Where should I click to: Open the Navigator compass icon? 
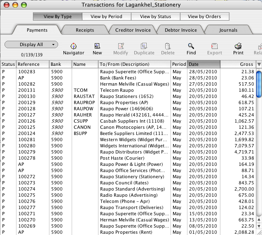(73, 46)
